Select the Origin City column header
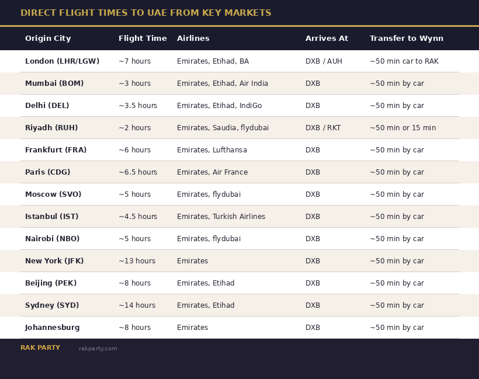Image resolution: width=479 pixels, height=379 pixels. point(48,39)
